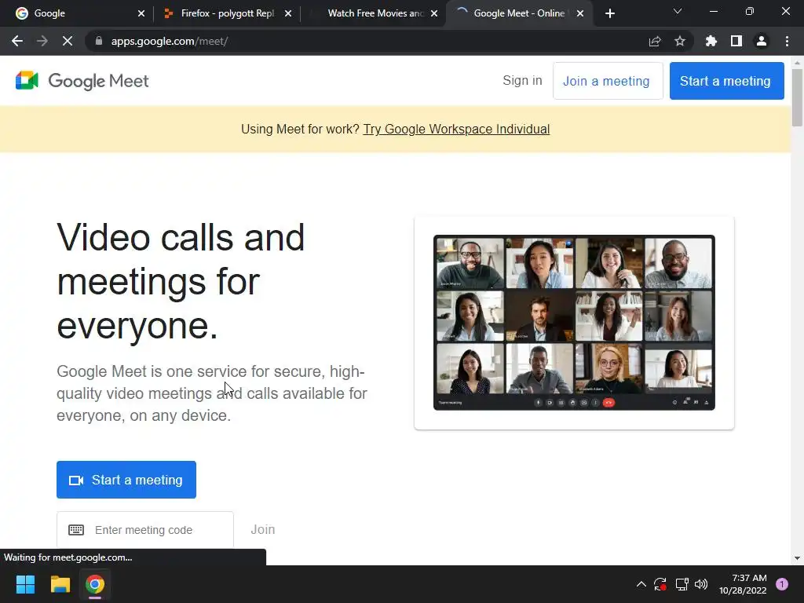This screenshot has width=804, height=603.
Task: Open the Chrome three-dot menu
Action: click(x=787, y=41)
